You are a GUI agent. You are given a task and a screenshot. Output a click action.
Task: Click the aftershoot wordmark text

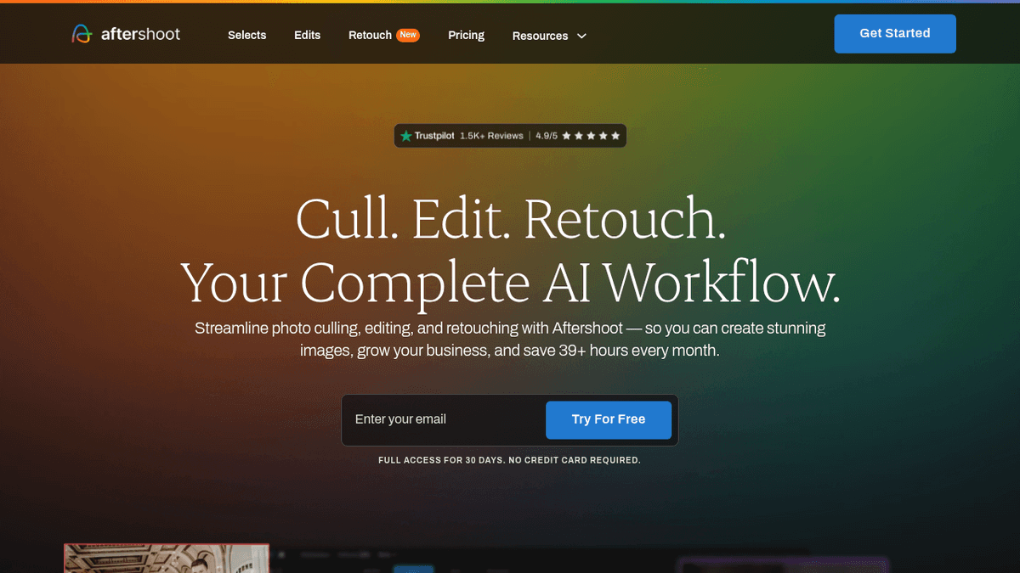140,34
